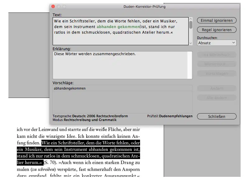Click the disabled Alle ändern button
249x184 pixels.
click(217, 98)
